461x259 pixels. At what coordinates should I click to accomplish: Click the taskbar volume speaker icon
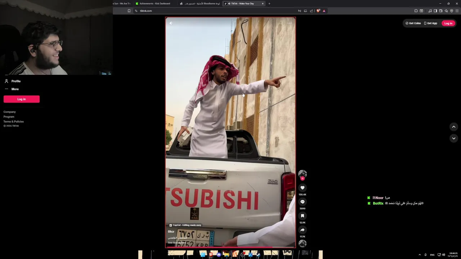[x=443, y=255]
